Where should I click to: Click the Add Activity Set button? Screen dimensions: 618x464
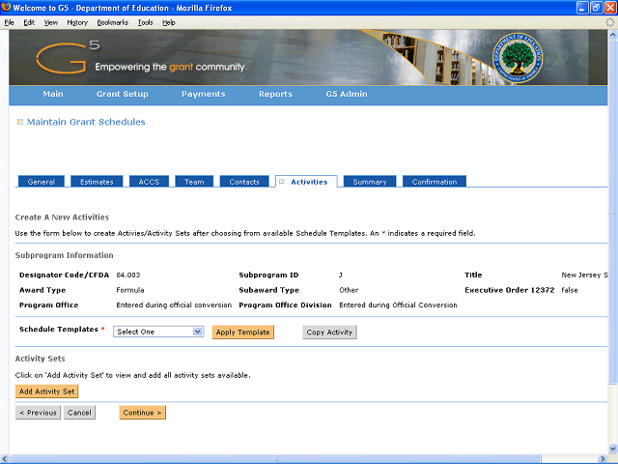[47, 391]
